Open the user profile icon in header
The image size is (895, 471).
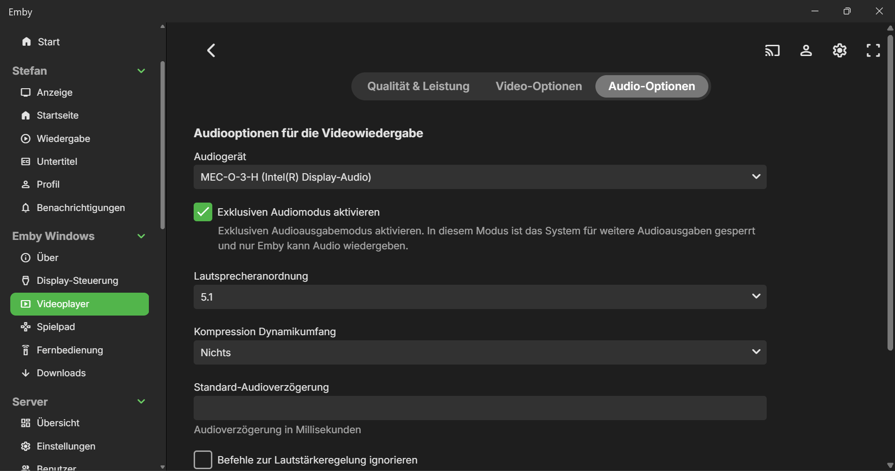[x=806, y=50]
